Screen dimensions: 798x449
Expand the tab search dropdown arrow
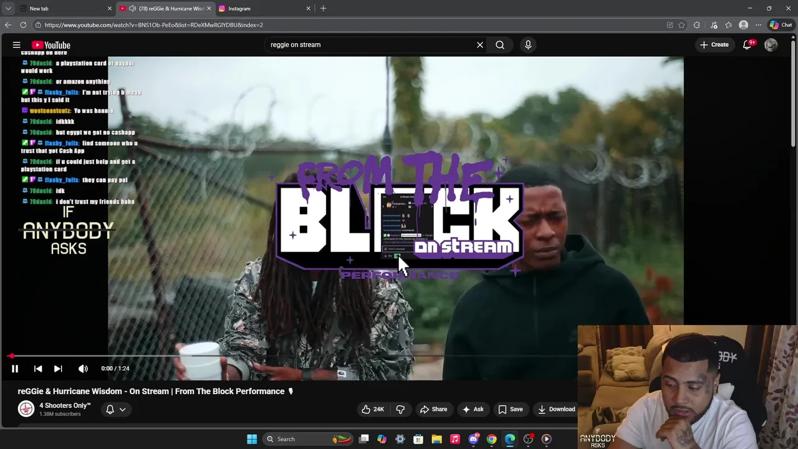pyautogui.click(x=8, y=8)
